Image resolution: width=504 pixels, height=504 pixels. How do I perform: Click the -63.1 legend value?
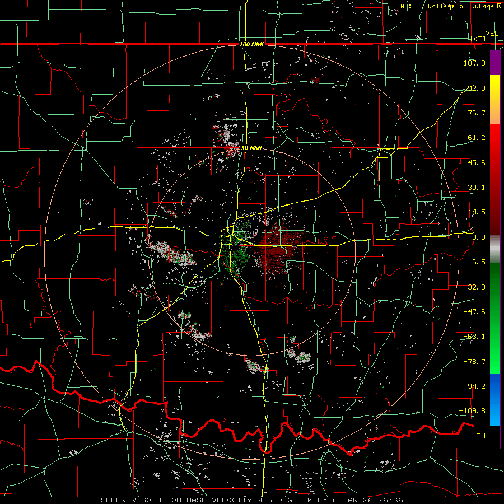coord(474,337)
